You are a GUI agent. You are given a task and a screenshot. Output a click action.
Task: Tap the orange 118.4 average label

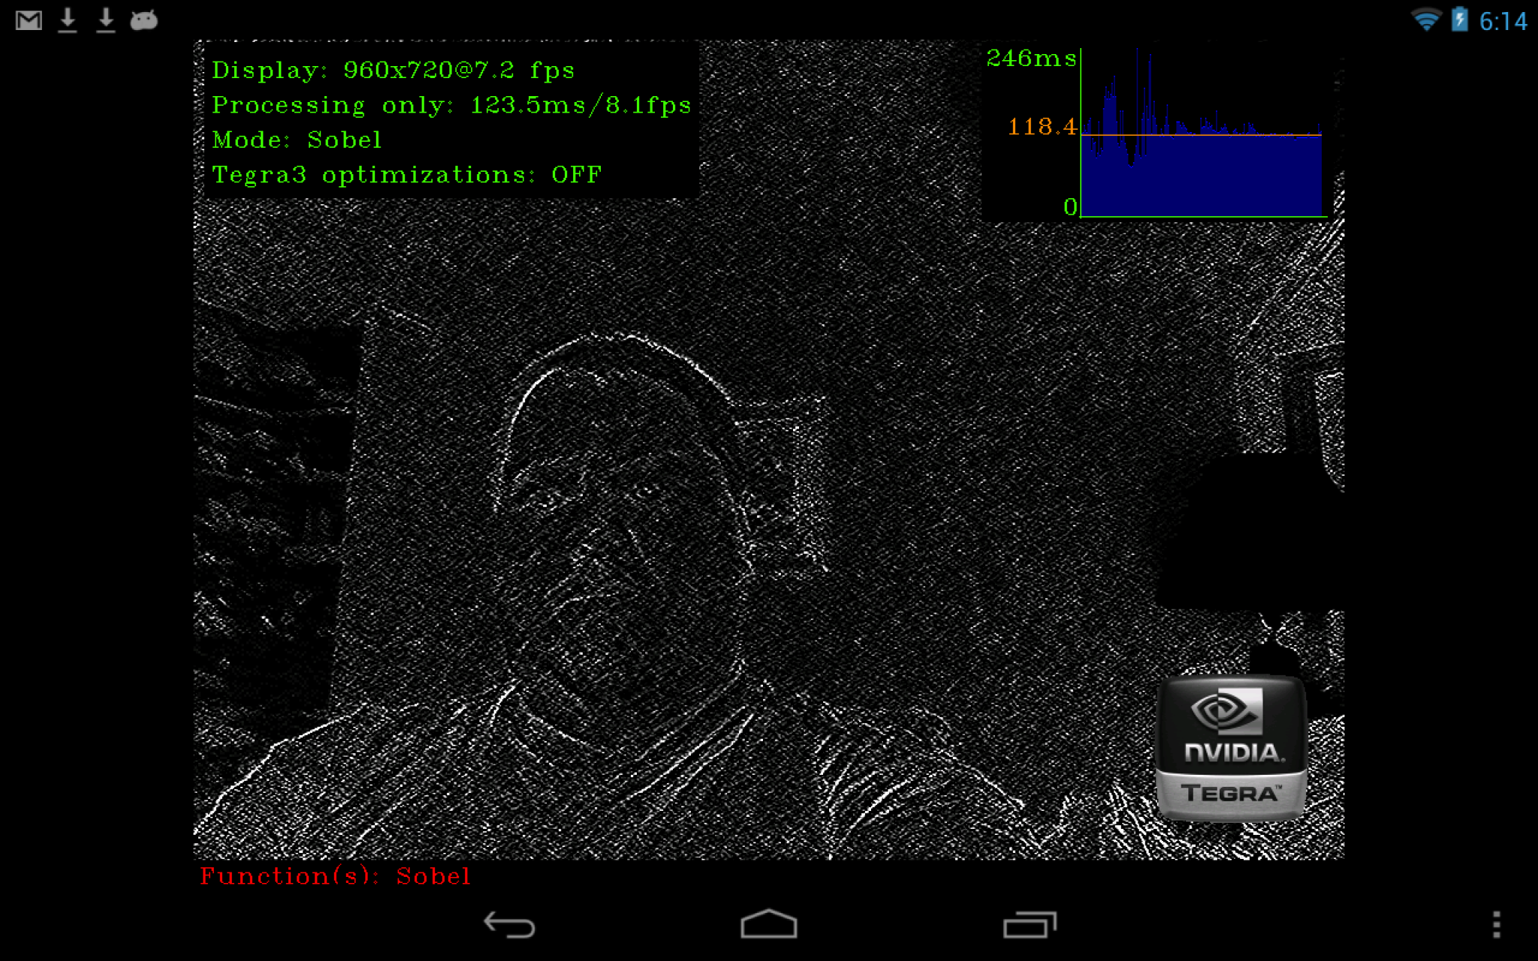tap(1041, 127)
